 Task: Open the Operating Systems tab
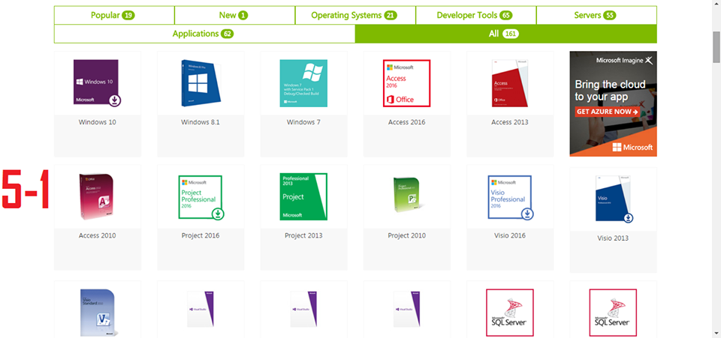coord(354,15)
